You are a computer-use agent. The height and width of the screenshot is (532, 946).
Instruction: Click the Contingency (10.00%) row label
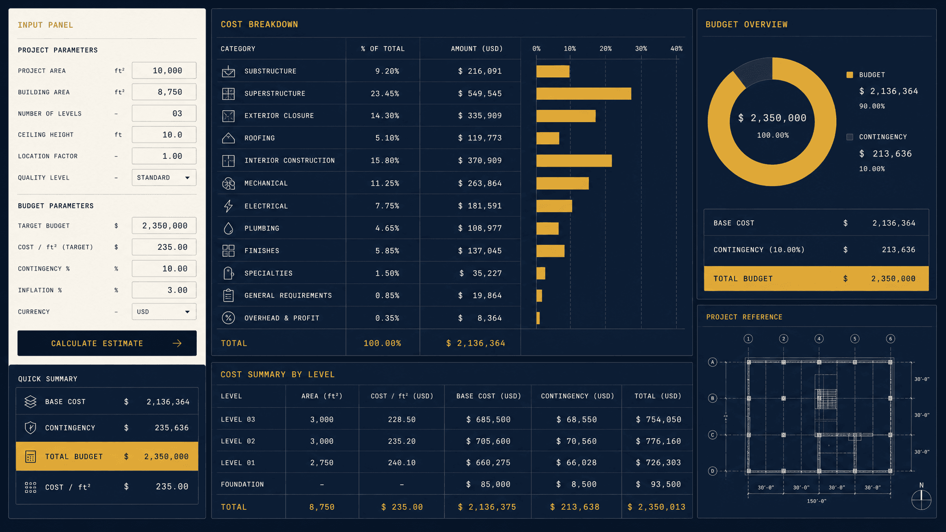point(759,250)
